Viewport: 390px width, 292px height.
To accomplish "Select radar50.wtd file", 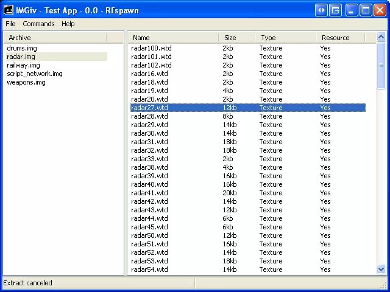I will pos(248,235).
